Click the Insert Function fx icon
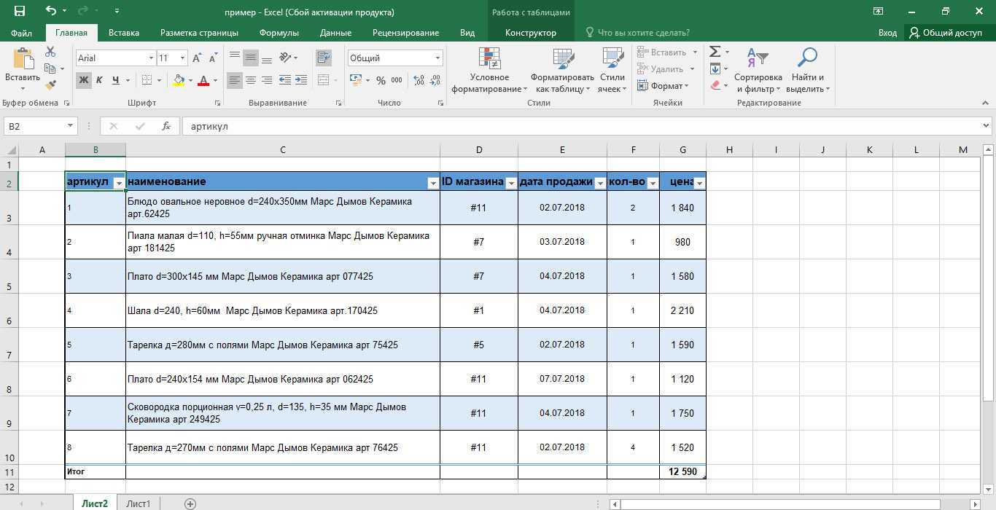 point(166,126)
